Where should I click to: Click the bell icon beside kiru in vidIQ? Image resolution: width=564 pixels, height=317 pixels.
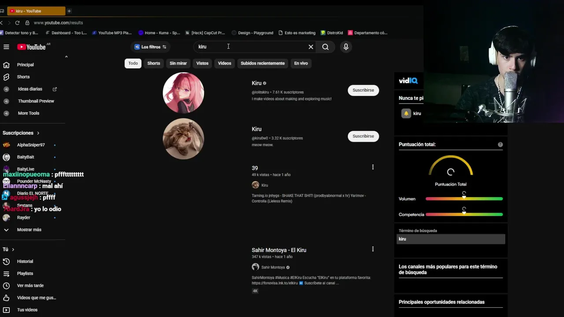(x=406, y=114)
